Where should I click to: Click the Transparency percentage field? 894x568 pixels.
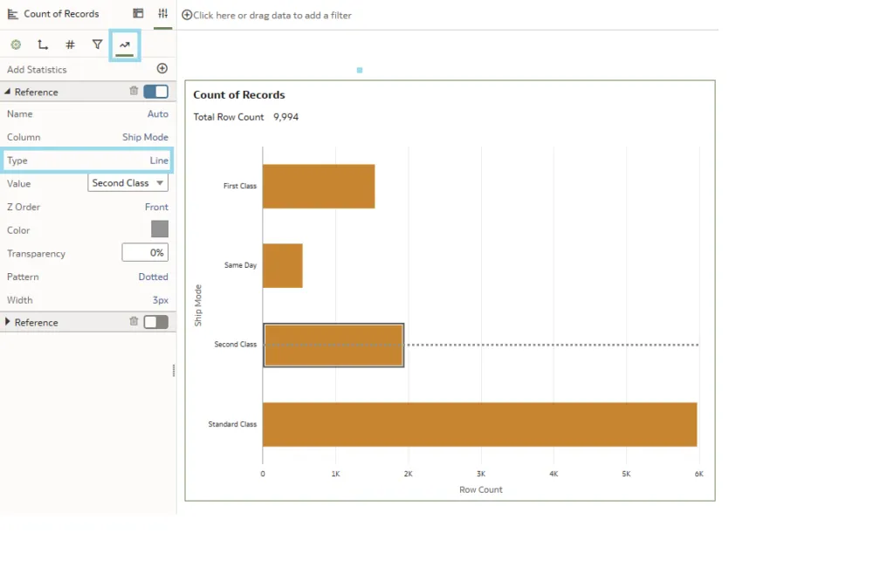(x=144, y=253)
